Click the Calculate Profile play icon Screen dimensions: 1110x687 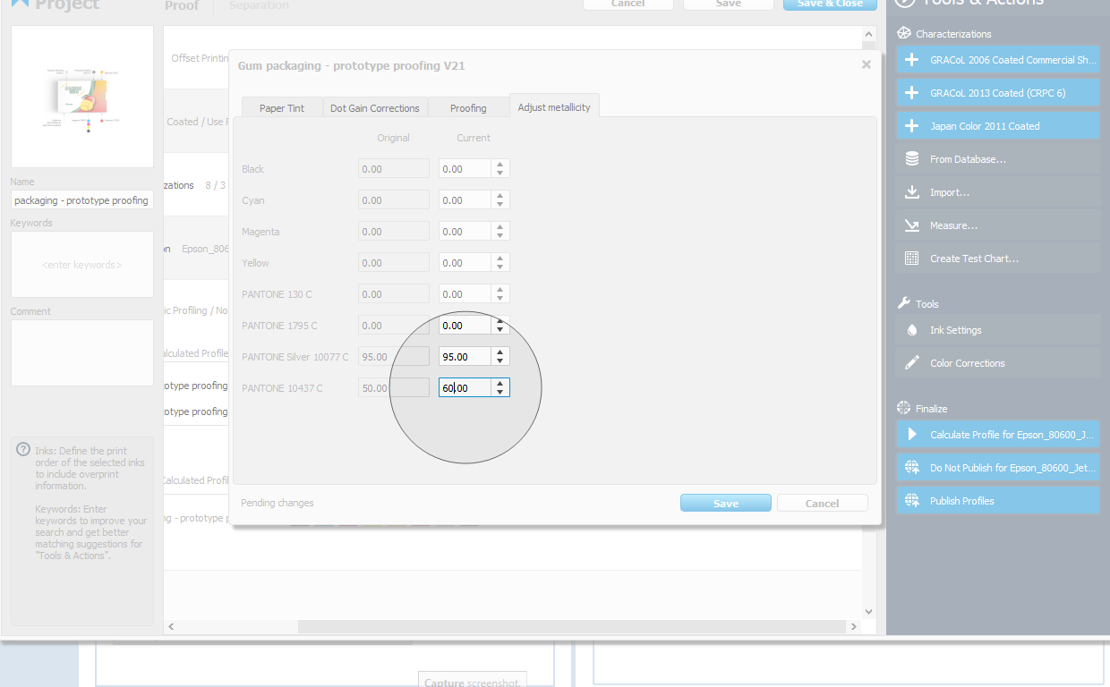911,435
